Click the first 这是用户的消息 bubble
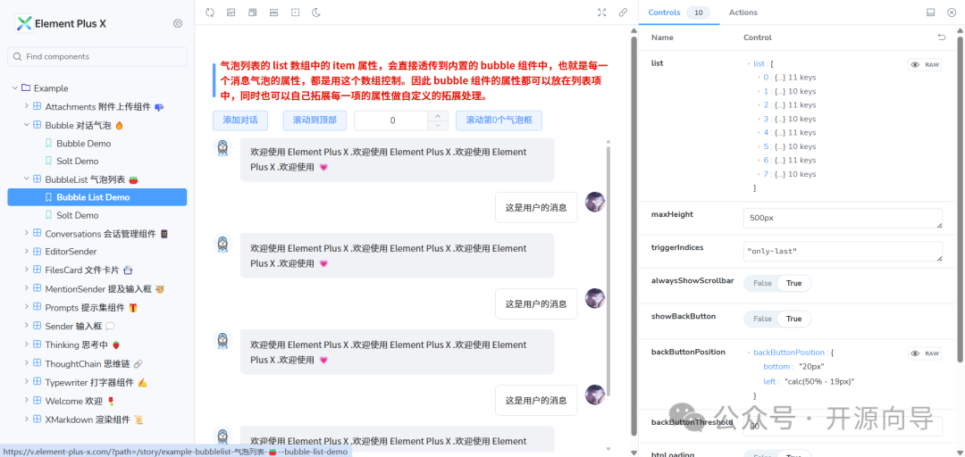 [536, 207]
